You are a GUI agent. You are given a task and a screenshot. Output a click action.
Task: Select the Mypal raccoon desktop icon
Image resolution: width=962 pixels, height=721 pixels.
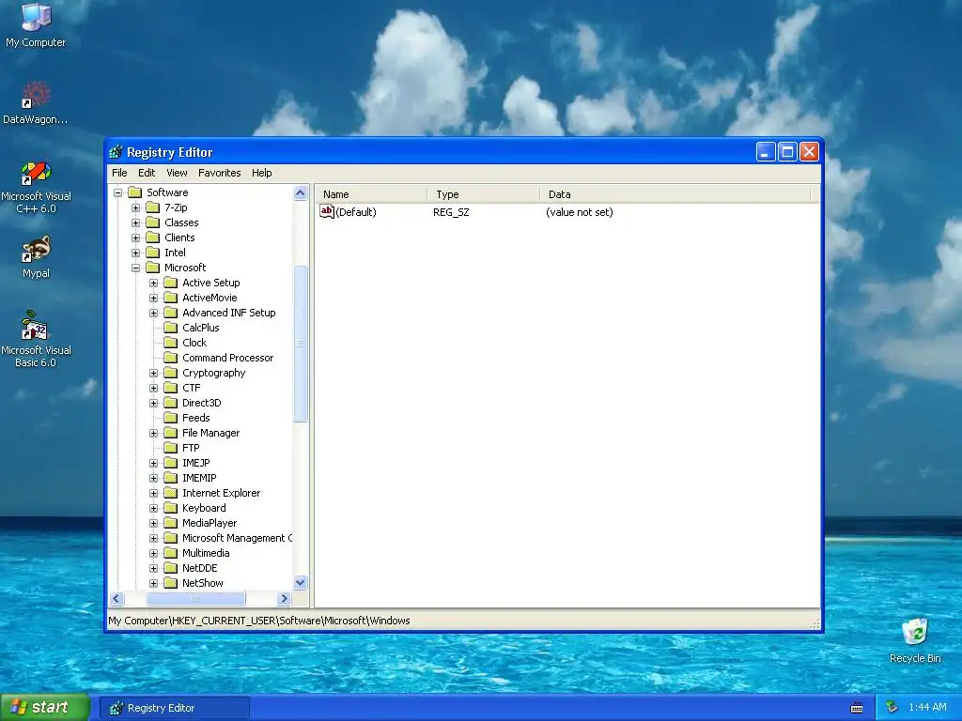[x=36, y=250]
